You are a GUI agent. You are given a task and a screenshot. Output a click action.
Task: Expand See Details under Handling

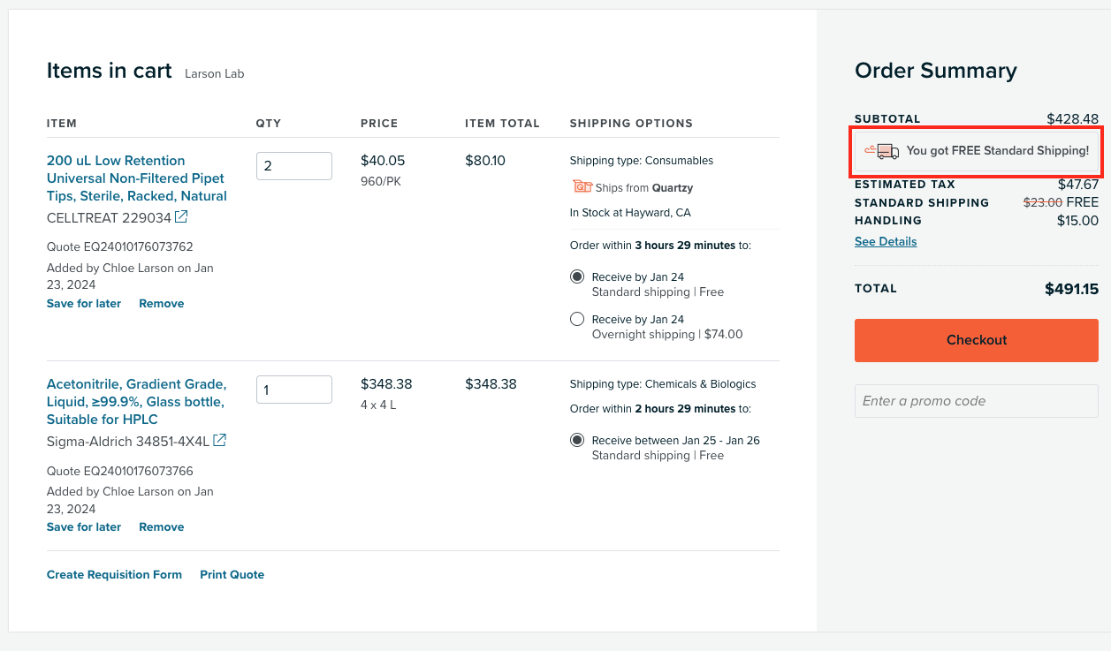(885, 241)
